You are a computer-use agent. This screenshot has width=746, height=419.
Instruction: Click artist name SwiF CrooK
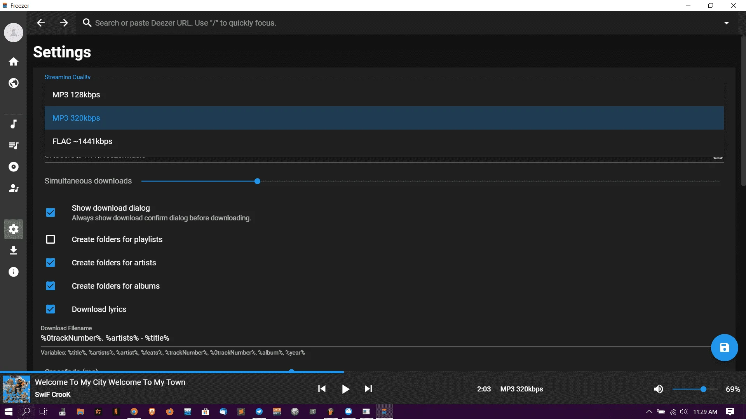53,395
